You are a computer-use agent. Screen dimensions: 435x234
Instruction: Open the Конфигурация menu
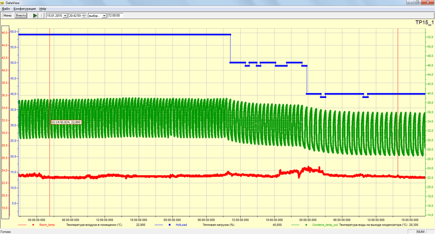[x=25, y=9]
